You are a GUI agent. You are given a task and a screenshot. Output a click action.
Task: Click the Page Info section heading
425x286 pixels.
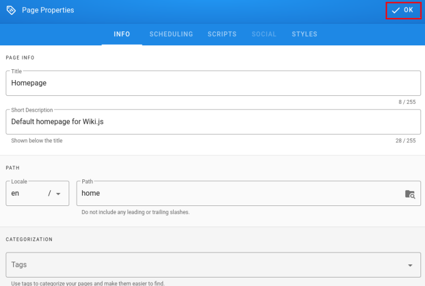(x=20, y=58)
